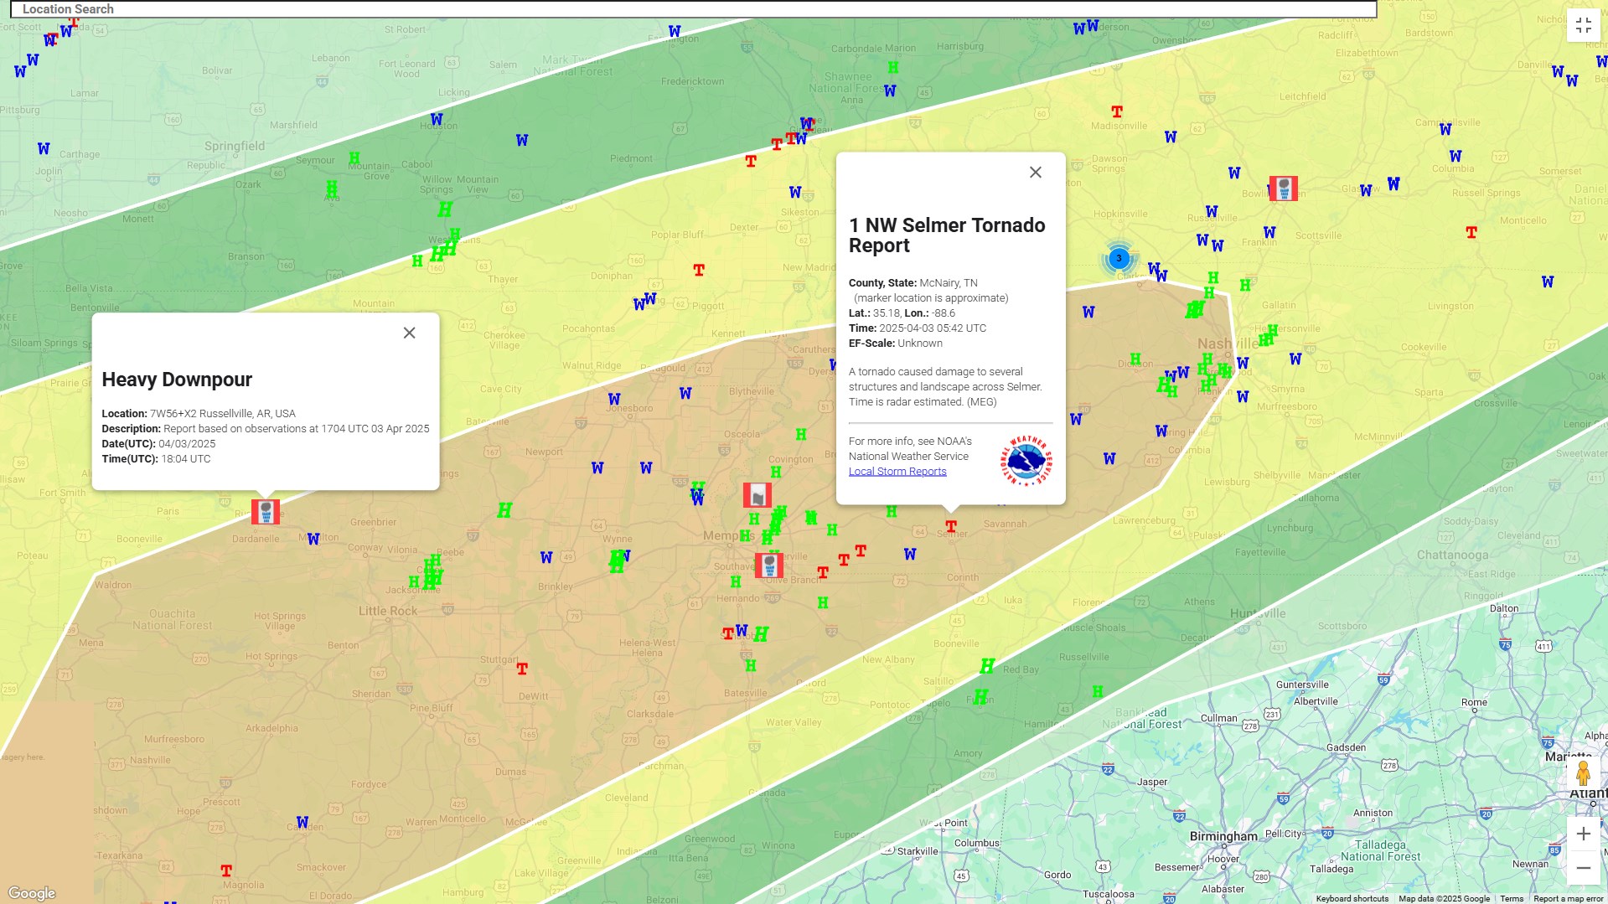
Task: Click the tornado icon near Bowling Green
Action: pyautogui.click(x=1282, y=189)
